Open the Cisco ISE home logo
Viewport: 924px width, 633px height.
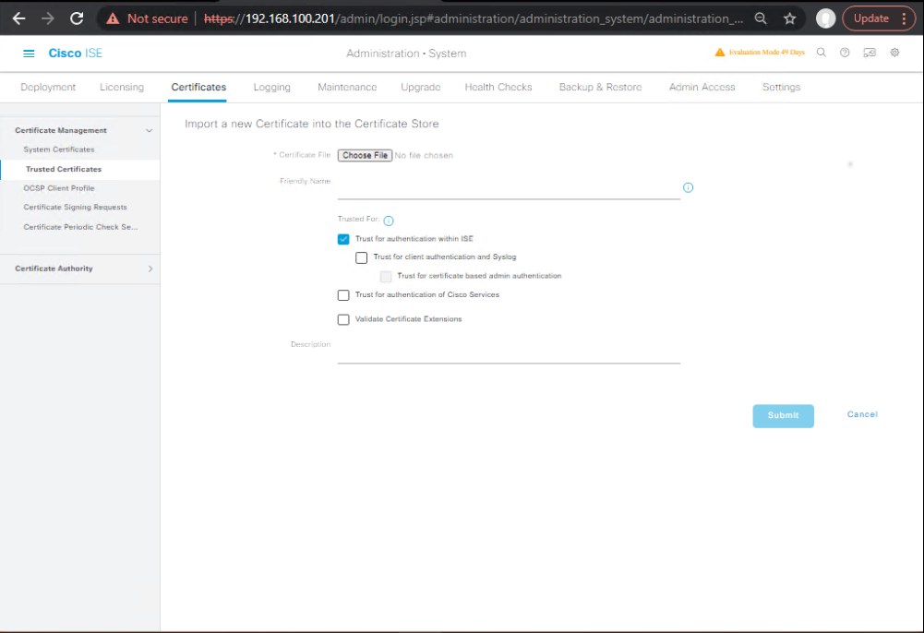point(76,54)
